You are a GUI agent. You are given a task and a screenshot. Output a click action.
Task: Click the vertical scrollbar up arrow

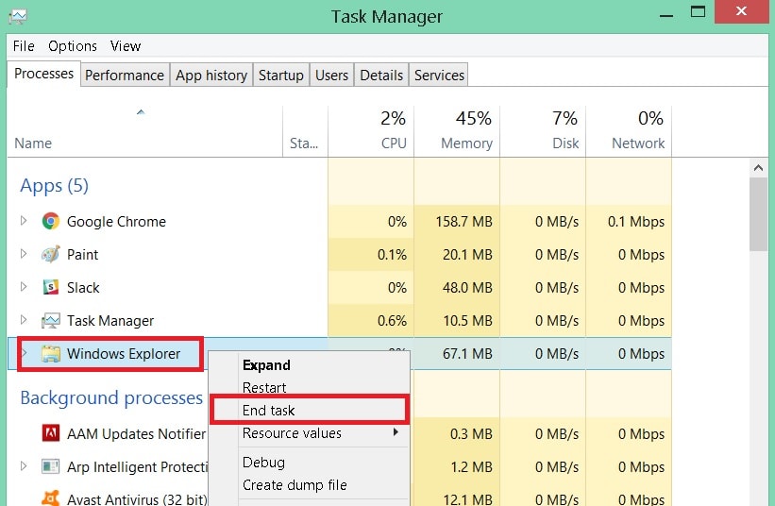point(759,167)
